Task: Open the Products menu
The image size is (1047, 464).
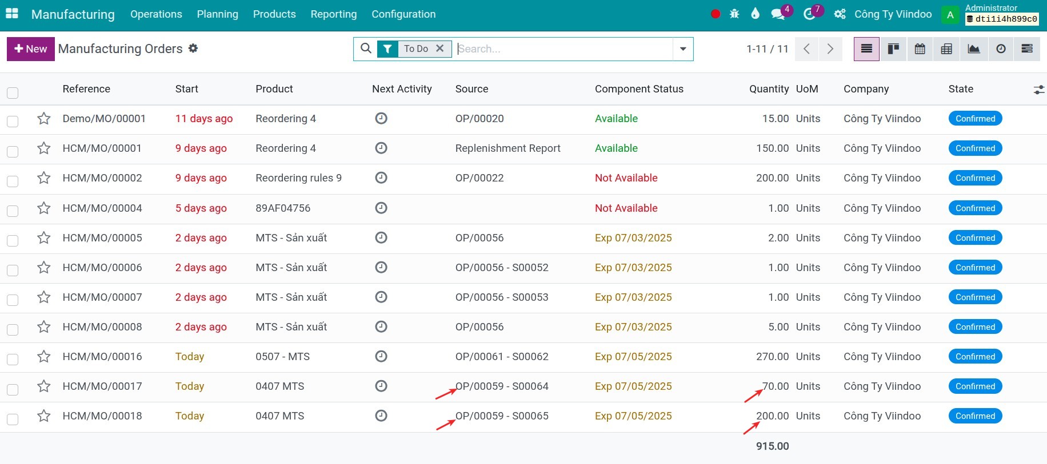Action: tap(274, 14)
